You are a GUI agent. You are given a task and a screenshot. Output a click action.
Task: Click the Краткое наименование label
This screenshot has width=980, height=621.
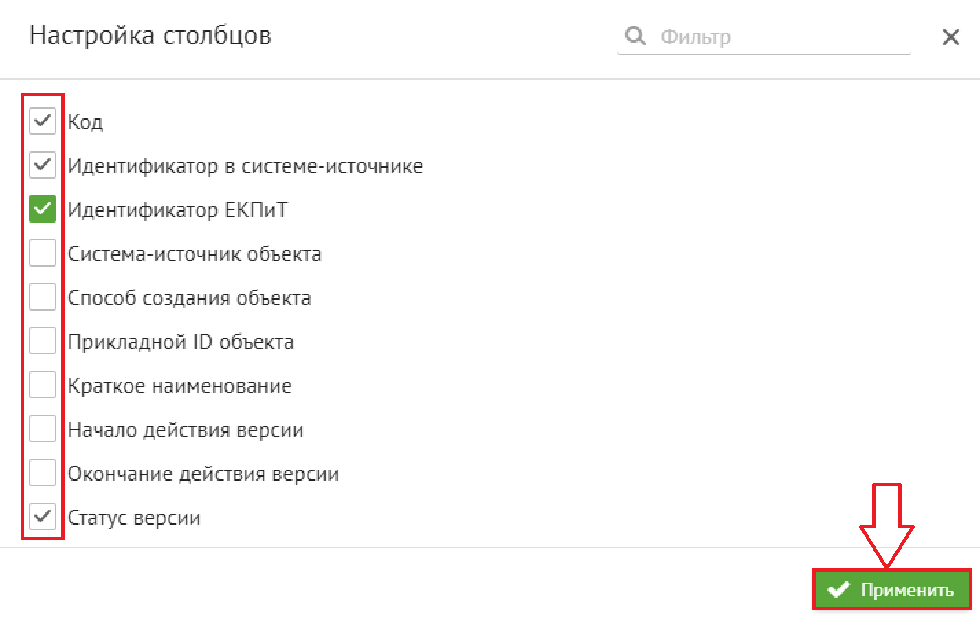tap(179, 386)
